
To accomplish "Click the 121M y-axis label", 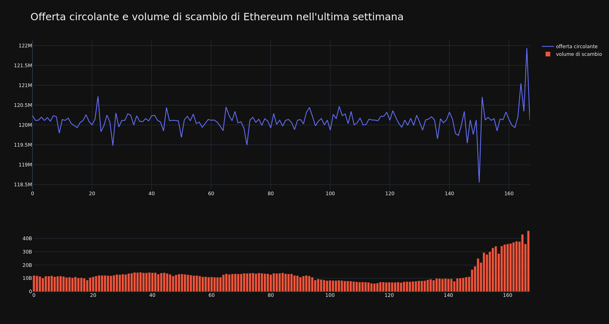I will (x=25, y=85).
